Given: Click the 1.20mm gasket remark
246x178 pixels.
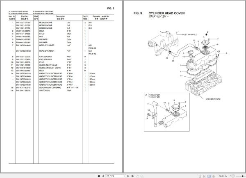Looking at the screenshot, I should click(92, 73).
